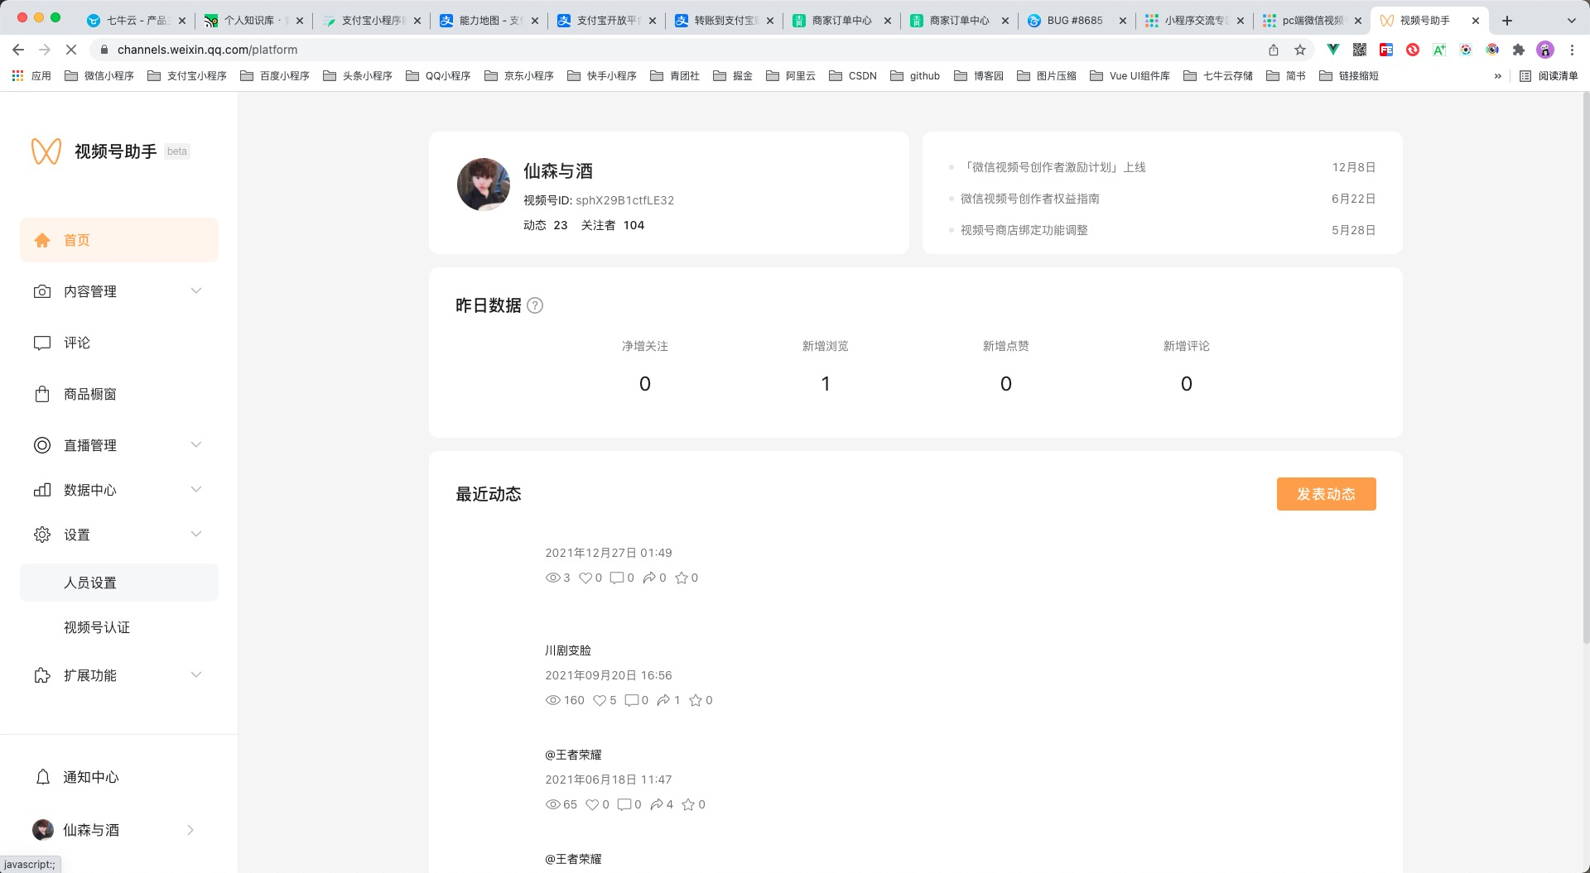Image resolution: width=1590 pixels, height=873 pixels.
Task: Click the 直播管理 live icon
Action: pyautogui.click(x=42, y=445)
